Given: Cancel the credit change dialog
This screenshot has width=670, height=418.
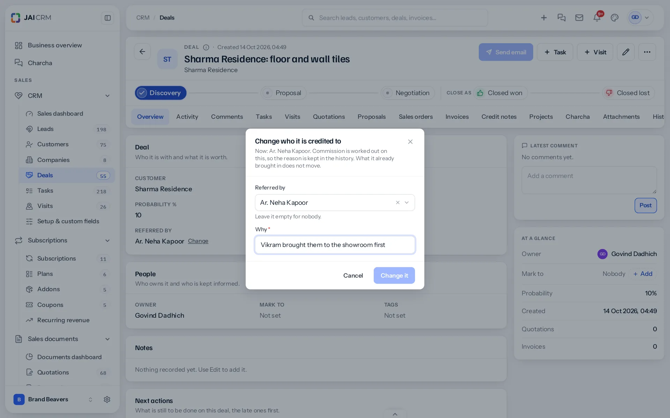Looking at the screenshot, I should click(x=353, y=276).
